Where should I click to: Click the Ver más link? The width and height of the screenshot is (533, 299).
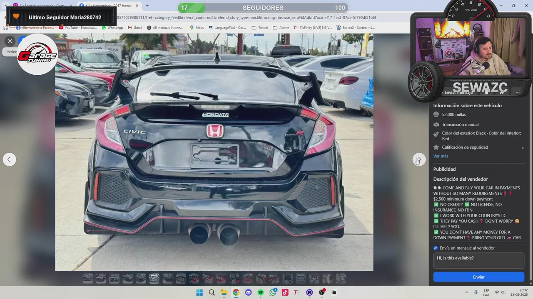(441, 156)
